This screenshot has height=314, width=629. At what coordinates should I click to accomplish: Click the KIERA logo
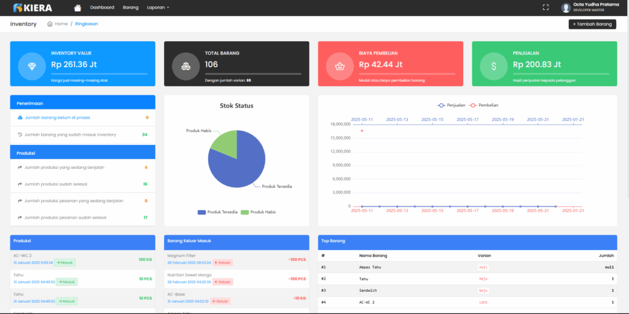point(33,7)
